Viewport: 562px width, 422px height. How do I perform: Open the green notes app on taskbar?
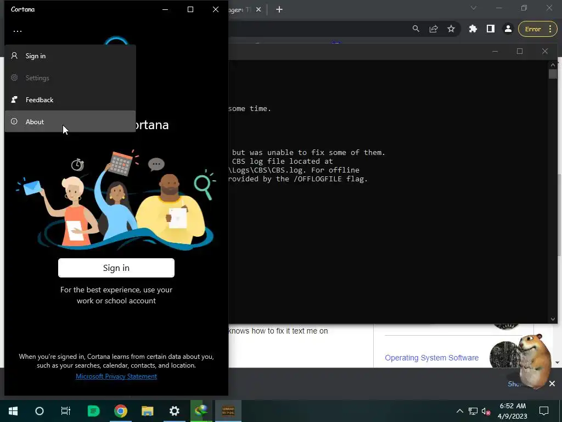point(93,411)
